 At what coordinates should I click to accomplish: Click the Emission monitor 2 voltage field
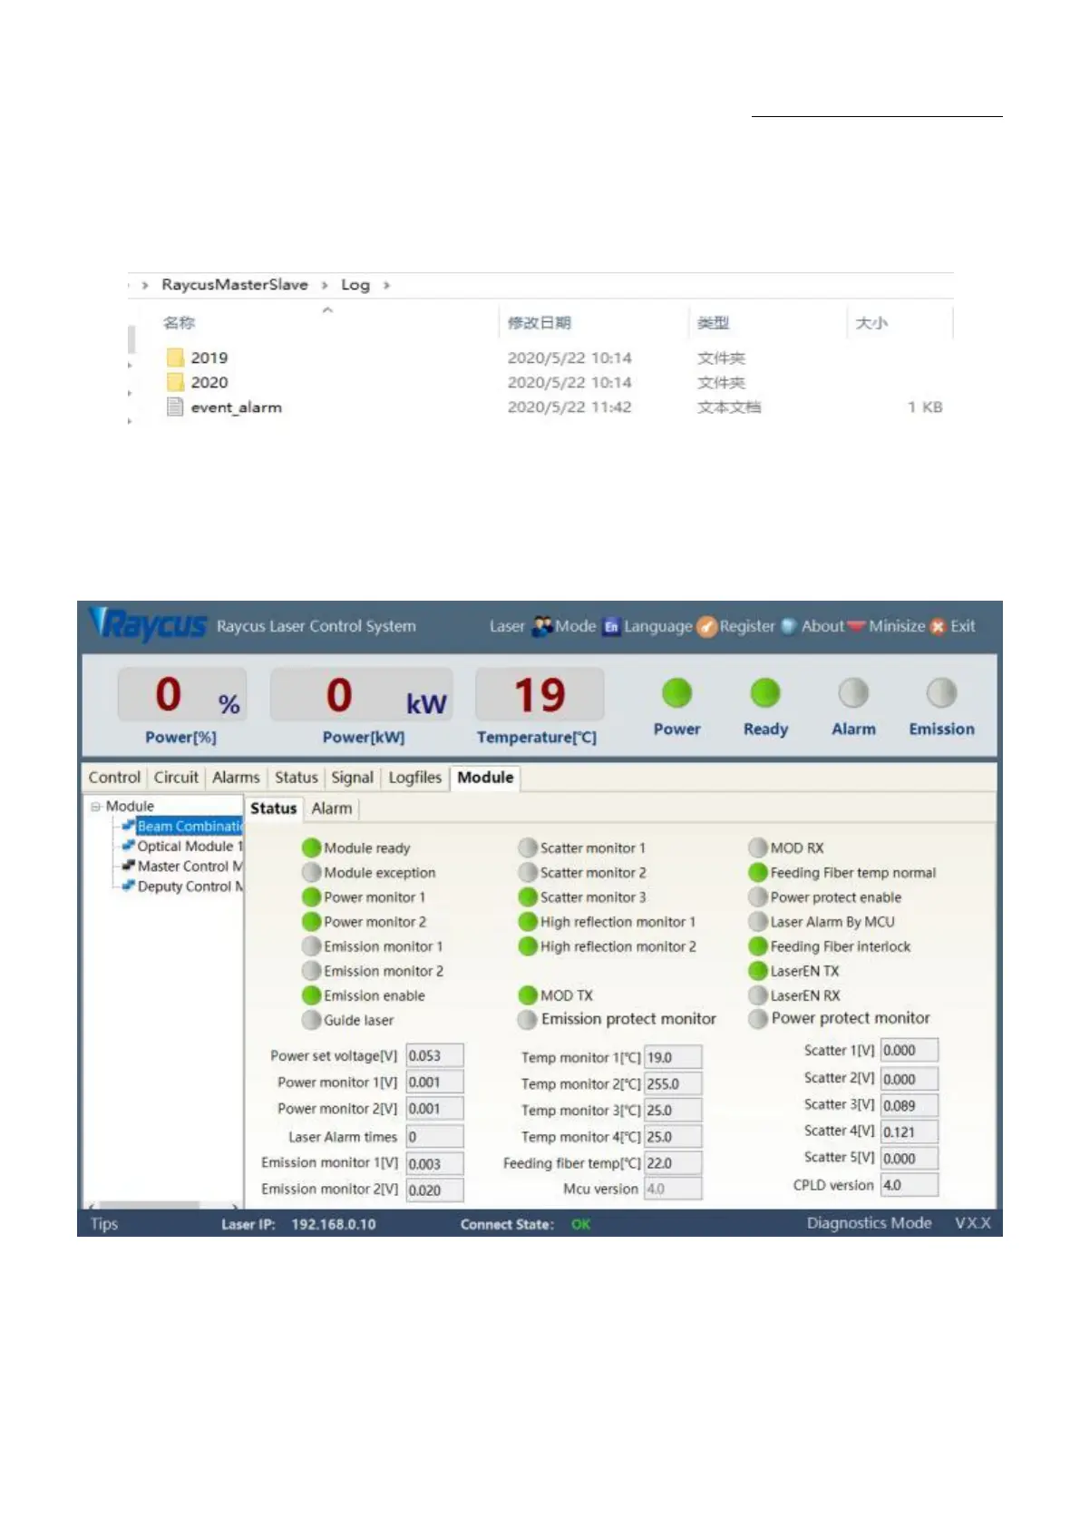coord(434,1190)
